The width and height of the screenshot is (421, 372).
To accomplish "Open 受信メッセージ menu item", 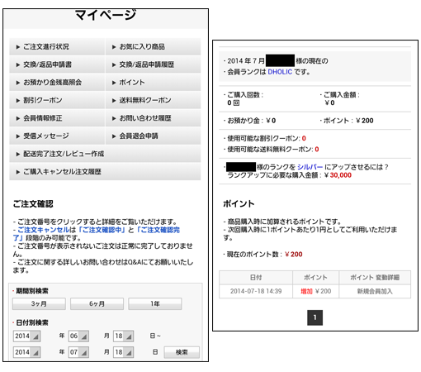I will [57, 136].
